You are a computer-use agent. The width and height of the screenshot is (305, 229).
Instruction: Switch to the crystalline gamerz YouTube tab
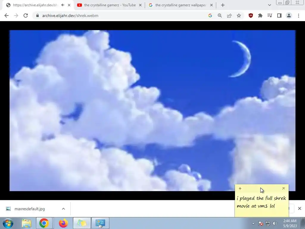110,5
